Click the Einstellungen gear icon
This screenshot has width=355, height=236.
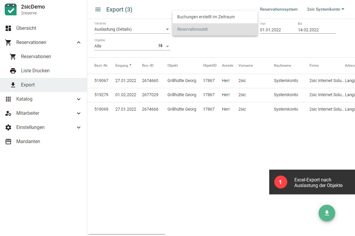[x=8, y=127]
